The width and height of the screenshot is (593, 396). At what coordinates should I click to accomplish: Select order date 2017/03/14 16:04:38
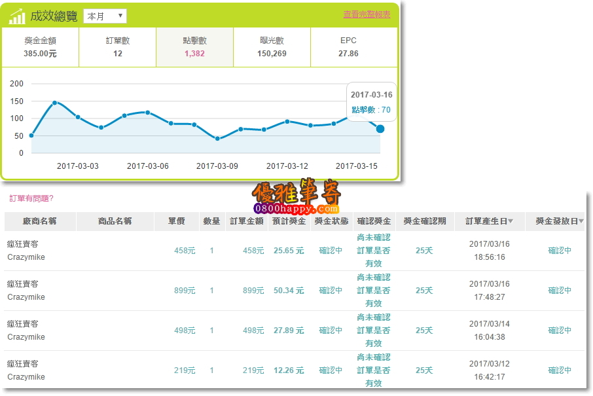pyautogui.click(x=490, y=331)
